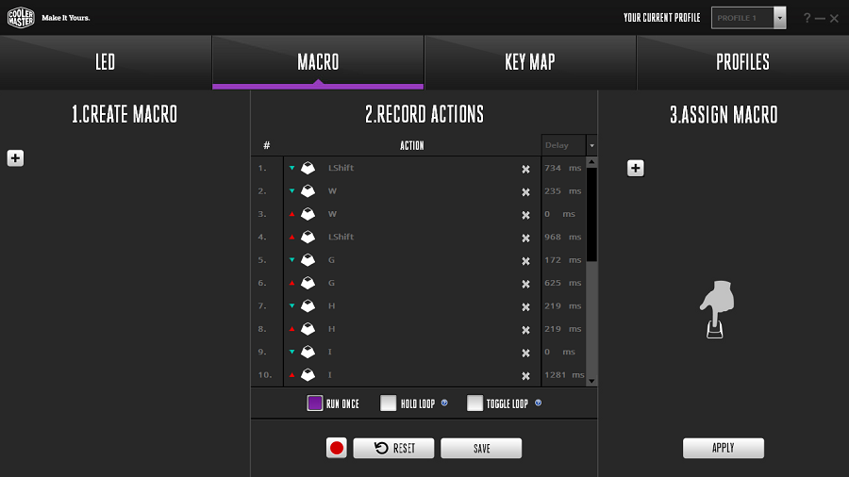Click the scrollbar down arrow in actions list
Screen dimensions: 849x477
pyautogui.click(x=591, y=381)
